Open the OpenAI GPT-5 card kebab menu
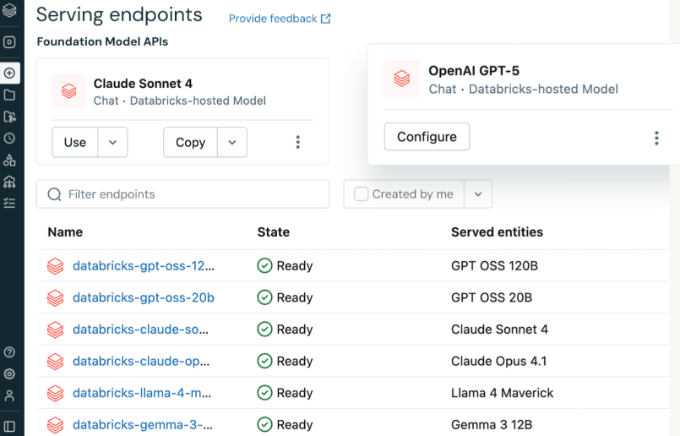This screenshot has height=436, width=680. coord(656,138)
